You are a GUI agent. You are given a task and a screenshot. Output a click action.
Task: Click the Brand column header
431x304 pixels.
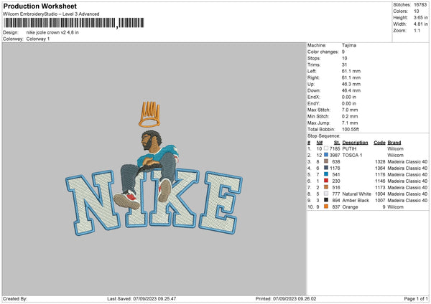click(394, 143)
